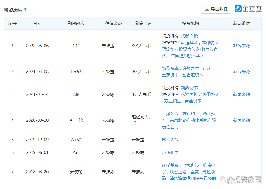Click the 估值金额 column header

click(114, 23)
